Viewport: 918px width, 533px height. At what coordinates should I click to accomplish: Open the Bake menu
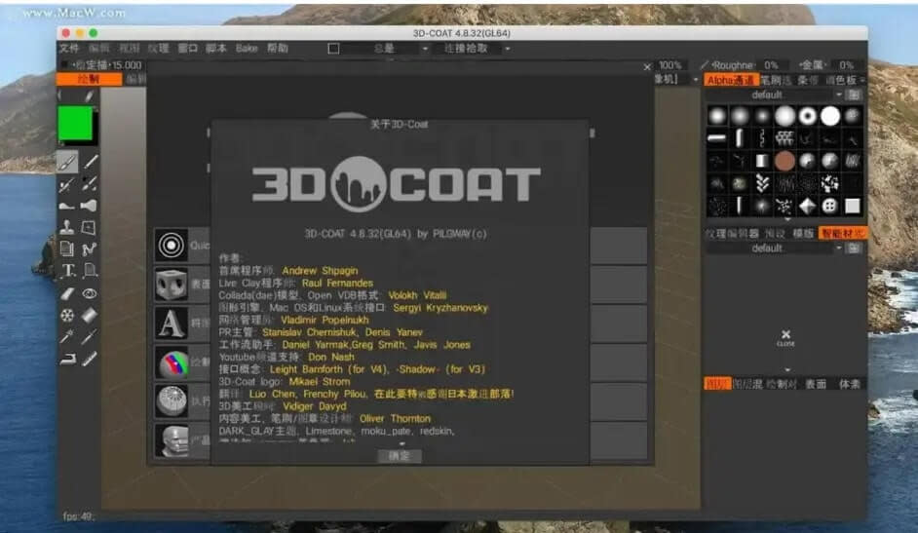[247, 49]
